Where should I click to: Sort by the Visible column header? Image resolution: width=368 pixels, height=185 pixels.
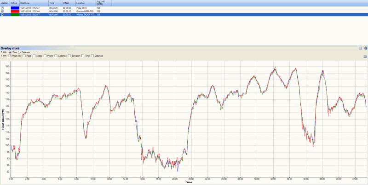coord(5,3)
